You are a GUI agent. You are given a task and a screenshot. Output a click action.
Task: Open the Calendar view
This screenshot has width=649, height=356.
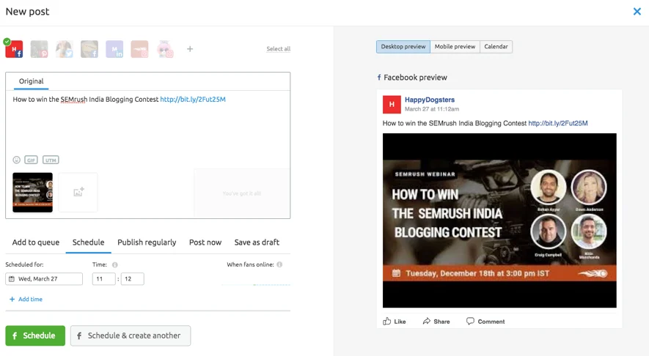pyautogui.click(x=496, y=47)
